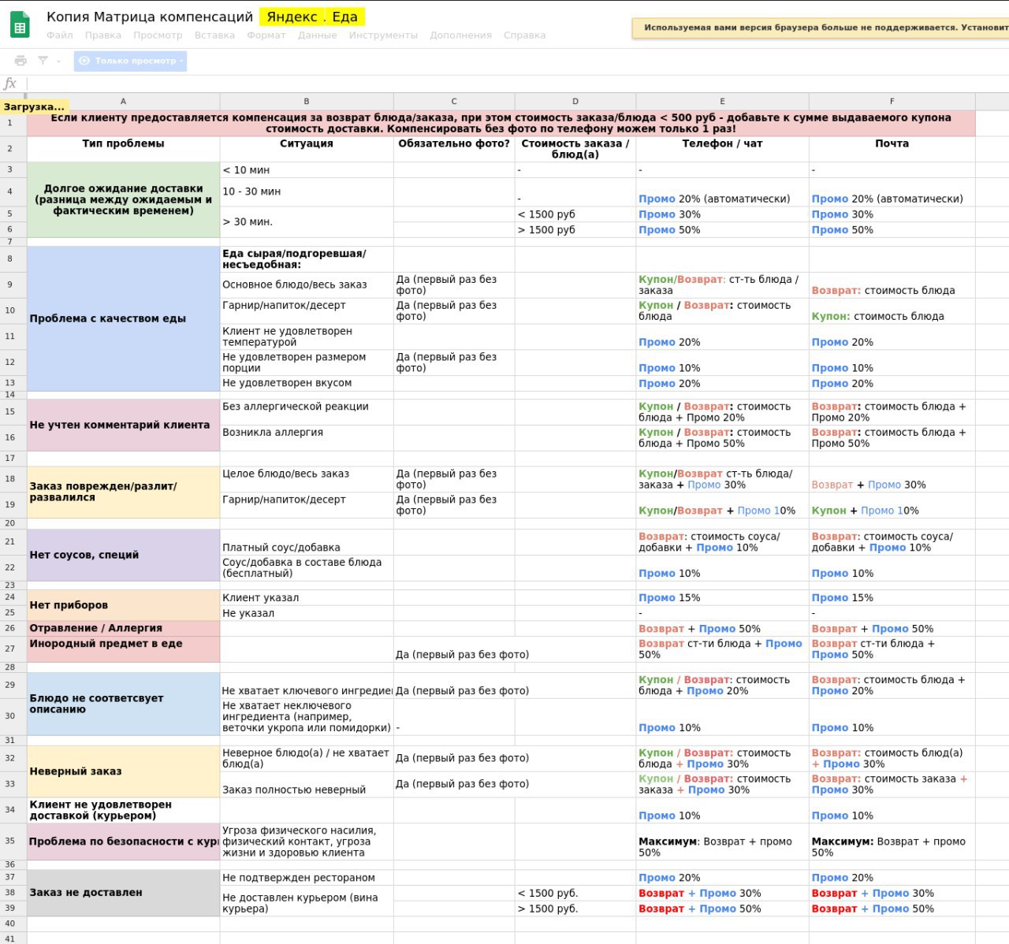Select column E header
The height and width of the screenshot is (944, 1009).
coord(722,102)
